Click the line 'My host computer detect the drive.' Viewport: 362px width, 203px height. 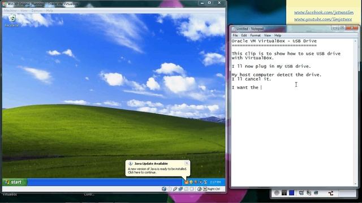[x=277, y=74]
